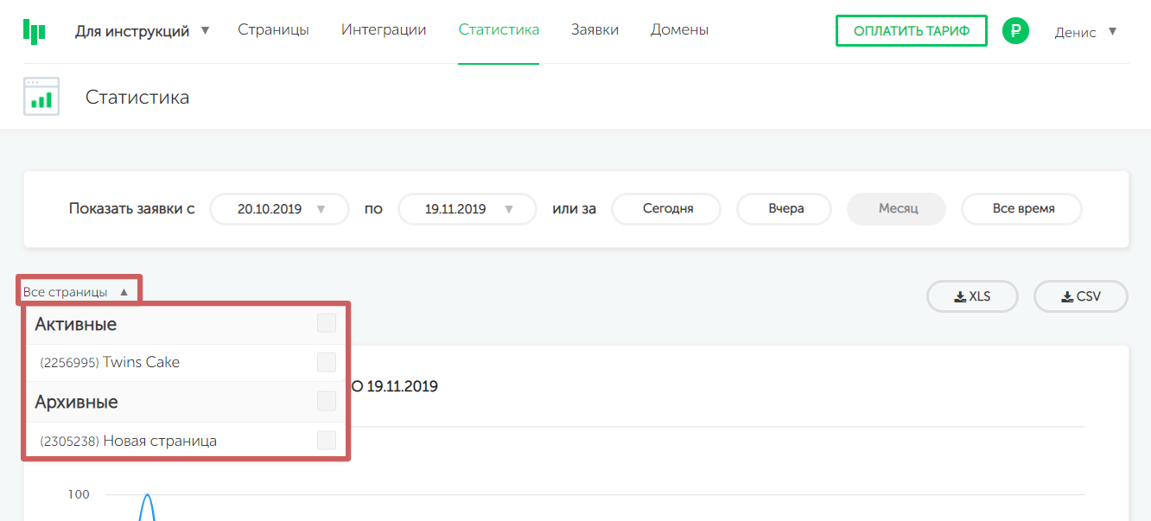
Task: Expand the Для инструкций project menu
Action: click(142, 31)
